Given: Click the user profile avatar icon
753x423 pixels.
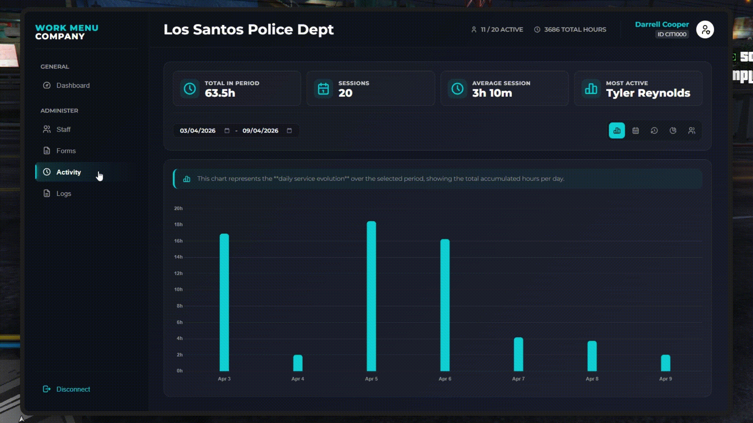Looking at the screenshot, I should click(x=705, y=30).
